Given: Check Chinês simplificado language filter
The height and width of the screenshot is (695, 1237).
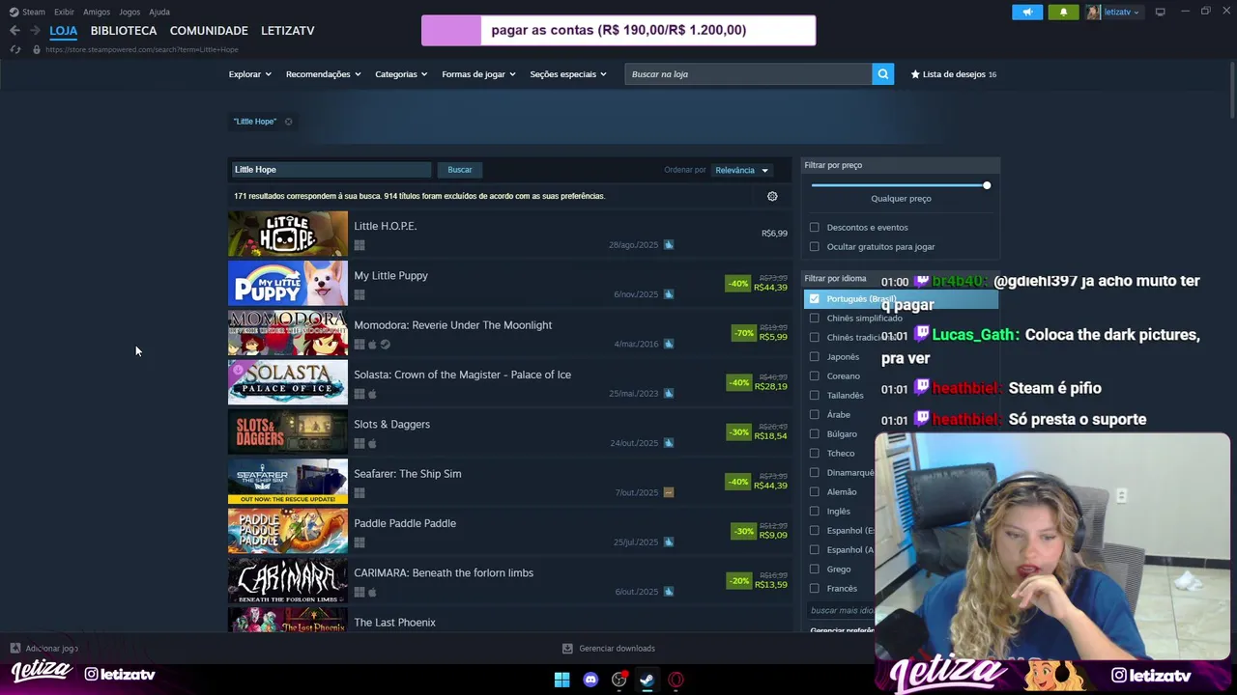Looking at the screenshot, I should click(815, 319).
